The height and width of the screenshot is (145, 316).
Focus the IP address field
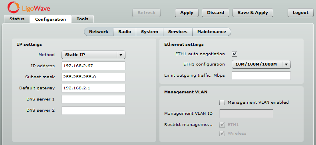pos(93,66)
